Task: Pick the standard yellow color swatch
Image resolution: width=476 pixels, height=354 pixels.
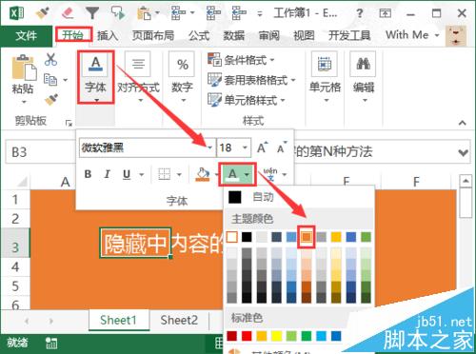Action: (276, 336)
